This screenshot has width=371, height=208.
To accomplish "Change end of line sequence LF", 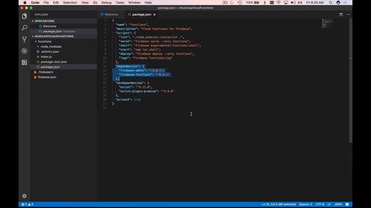I will pos(329,204).
